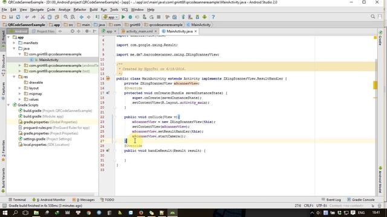Viewport: 387px width, 217px height.
Task: Navigate Forward with the right arrow icon
Action: (88, 17)
